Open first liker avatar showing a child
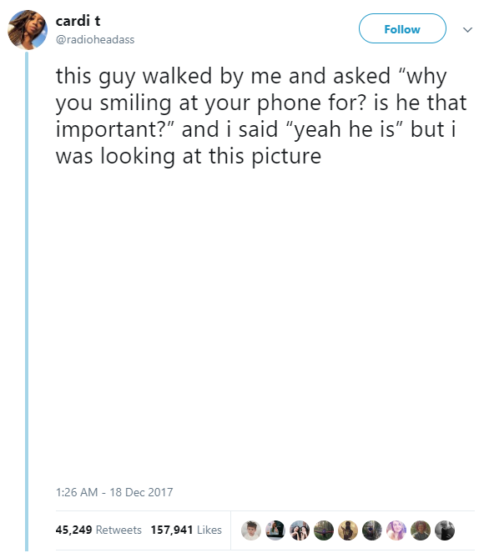 (x=251, y=530)
